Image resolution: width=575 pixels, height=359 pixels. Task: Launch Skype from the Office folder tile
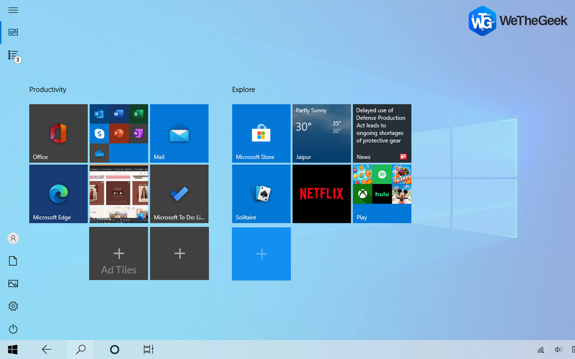point(99,134)
